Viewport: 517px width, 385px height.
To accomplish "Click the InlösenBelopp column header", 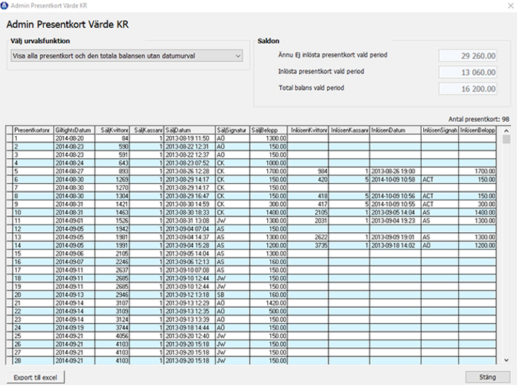I will click(x=478, y=130).
